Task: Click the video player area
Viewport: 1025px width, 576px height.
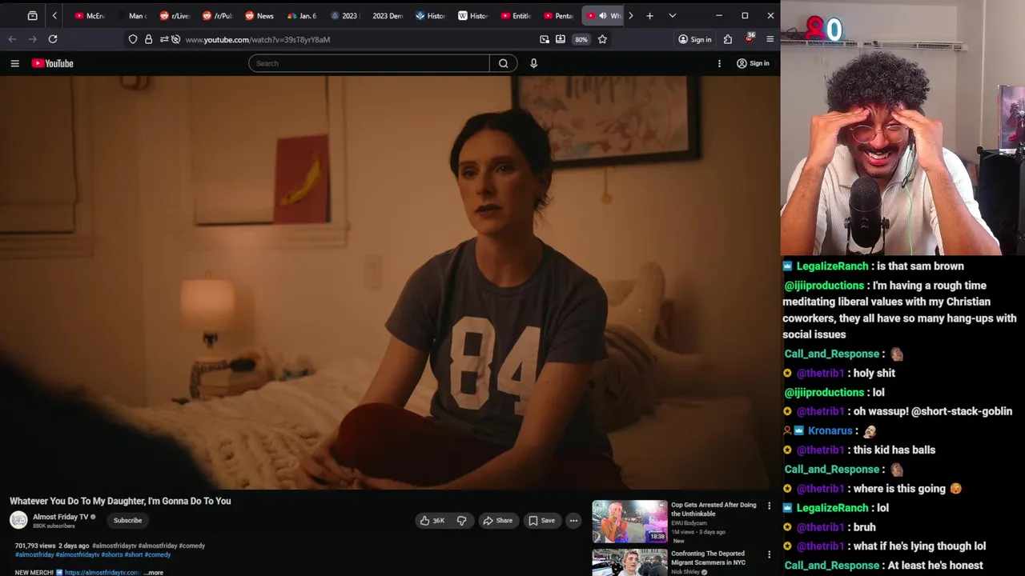Action: 390,282
